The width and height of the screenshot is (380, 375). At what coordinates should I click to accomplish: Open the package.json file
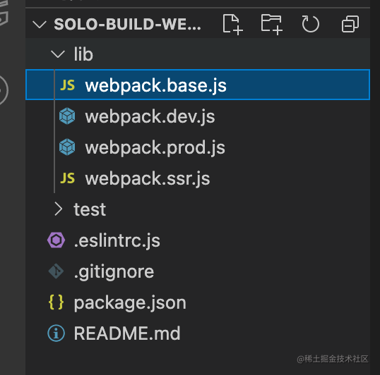130,302
